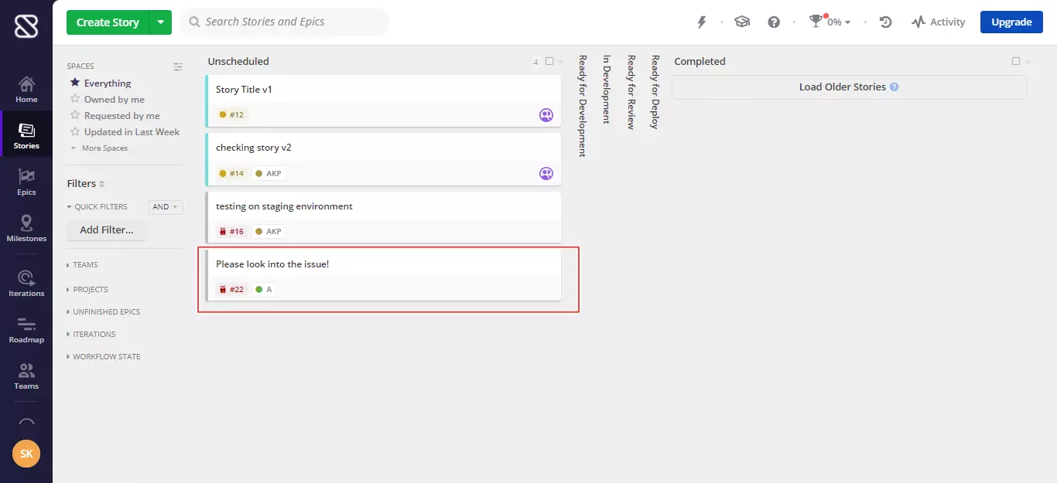Open the Create Story dropdown arrow

pyautogui.click(x=160, y=22)
